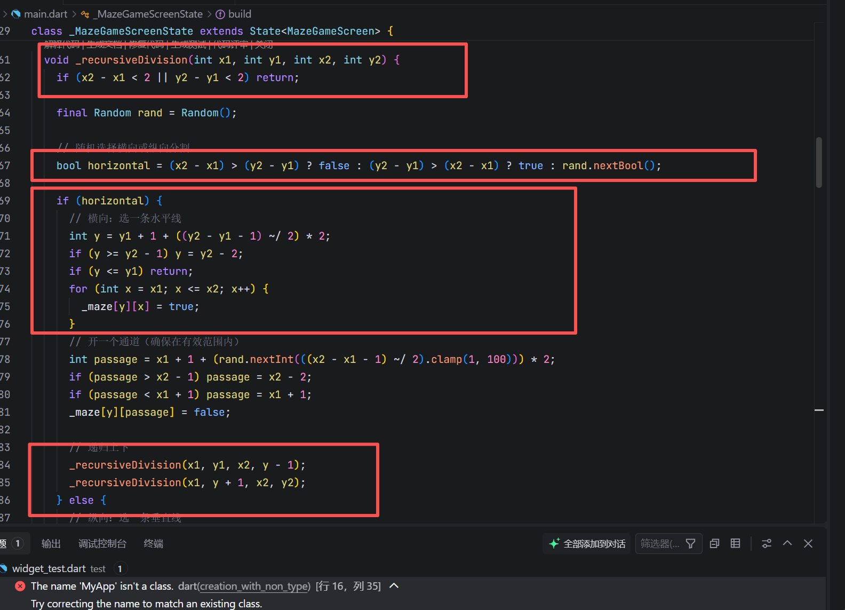
Task: Click the 'extends' keyword on the class line
Action: pyautogui.click(x=221, y=31)
